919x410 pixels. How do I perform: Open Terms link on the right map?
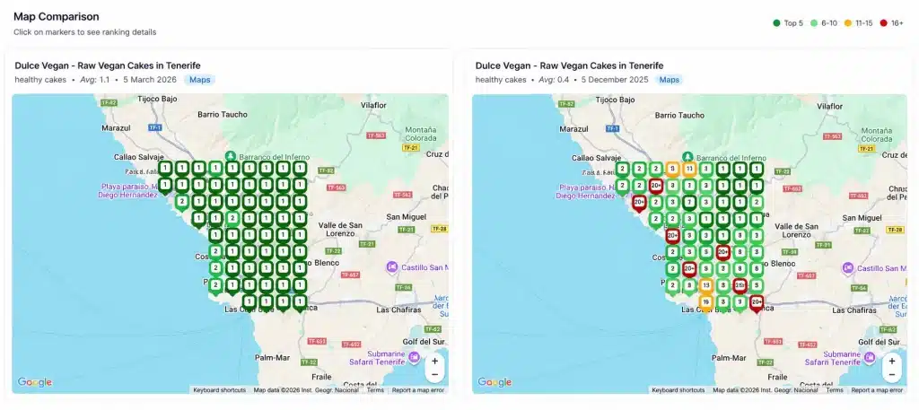835,390
